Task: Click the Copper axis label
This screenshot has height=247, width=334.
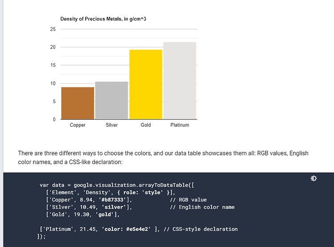Action: [x=77, y=125]
